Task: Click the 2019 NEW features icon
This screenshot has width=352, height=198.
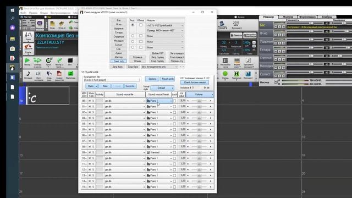Action: (236, 24)
